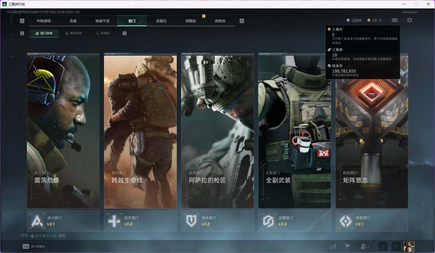Switch to the 开始游戏 tab
435x253 pixels.
pyautogui.click(x=44, y=21)
